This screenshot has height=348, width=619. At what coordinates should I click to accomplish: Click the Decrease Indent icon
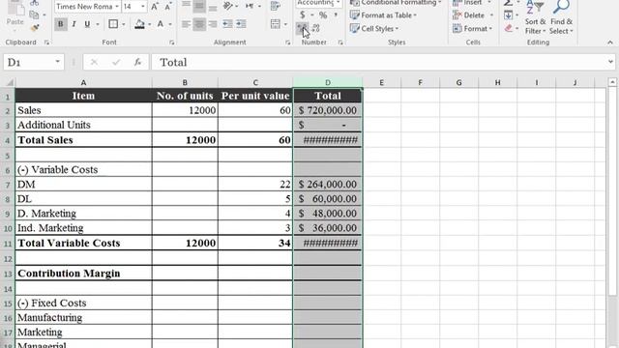[x=228, y=24]
